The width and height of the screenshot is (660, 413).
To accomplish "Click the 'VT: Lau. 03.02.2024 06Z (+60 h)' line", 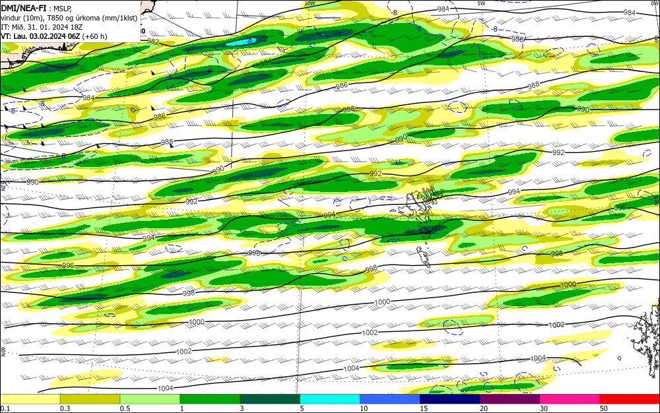I will click(54, 36).
